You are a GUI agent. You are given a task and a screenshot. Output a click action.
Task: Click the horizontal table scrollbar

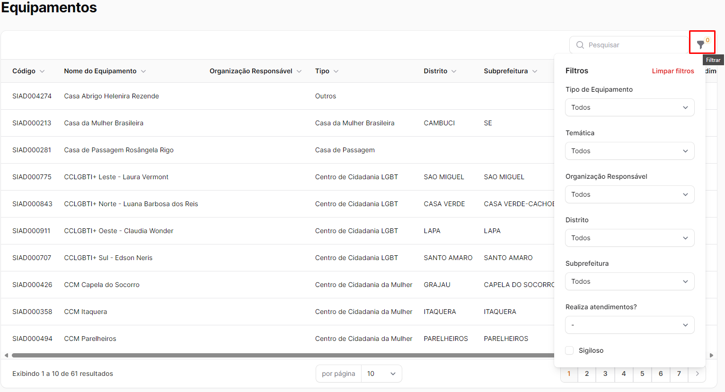tap(284, 355)
